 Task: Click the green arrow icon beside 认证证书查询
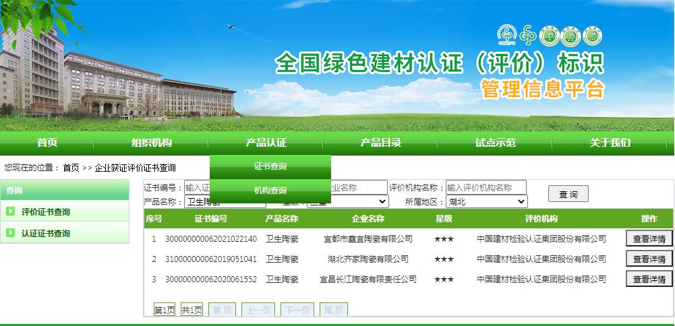click(11, 233)
